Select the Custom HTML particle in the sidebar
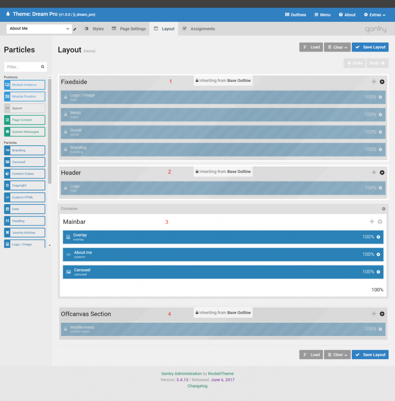This screenshot has height=401, width=395. 24,197
